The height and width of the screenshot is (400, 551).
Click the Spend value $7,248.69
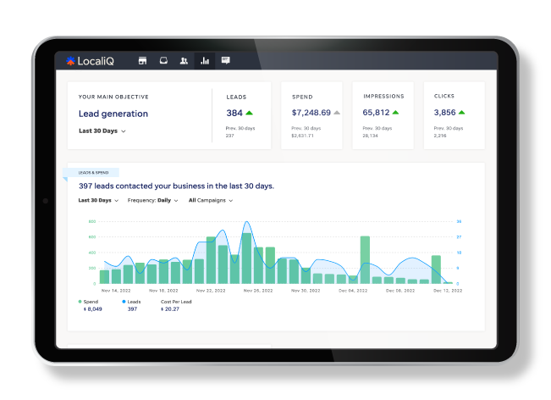[x=311, y=113]
